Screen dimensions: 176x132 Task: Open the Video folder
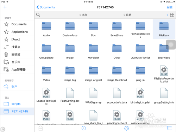coord(46,74)
